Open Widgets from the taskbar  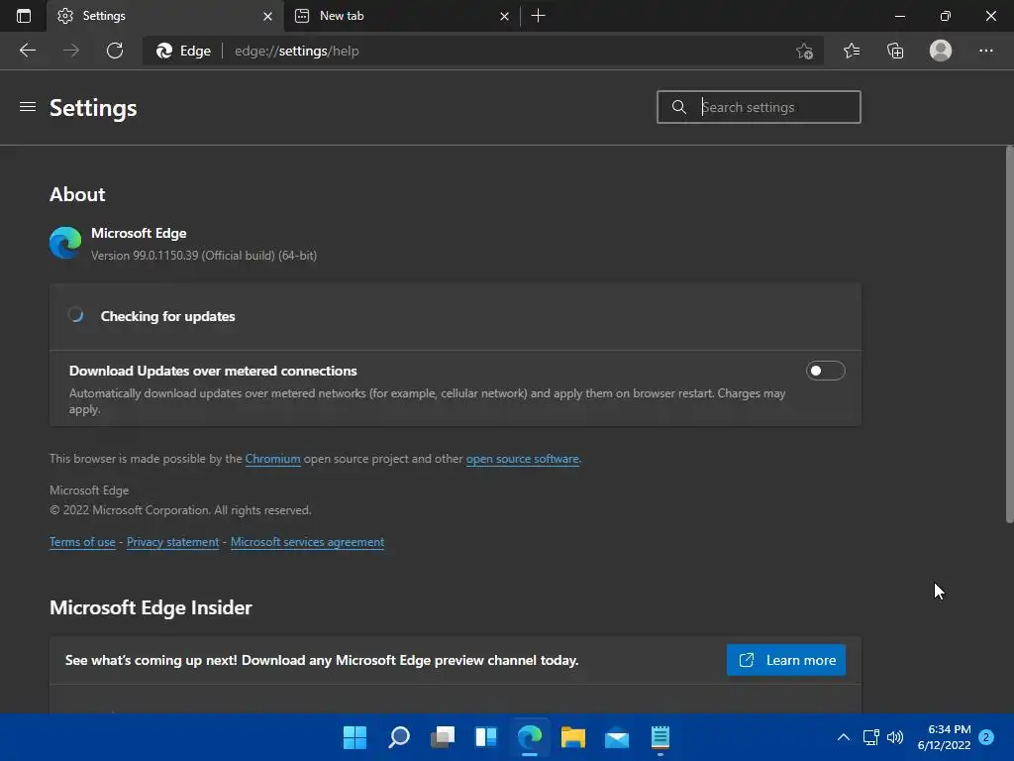(485, 737)
